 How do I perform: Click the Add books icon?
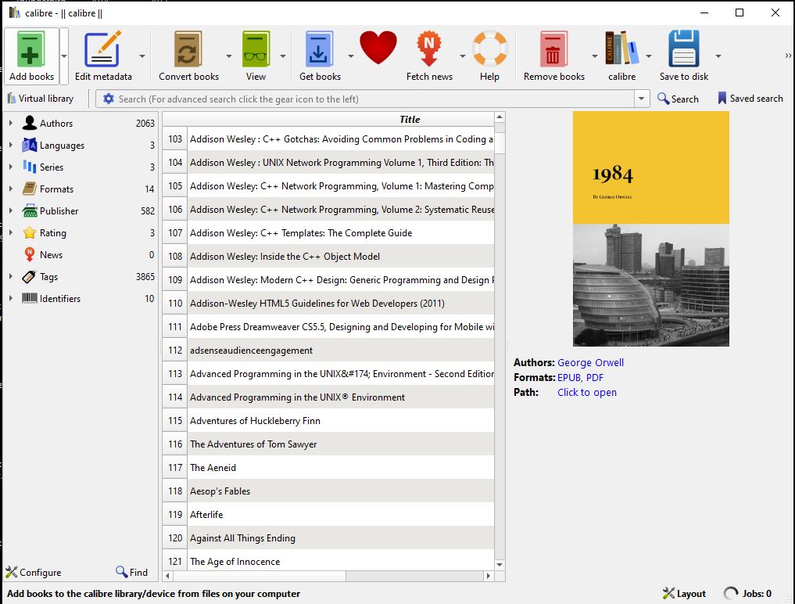pyautogui.click(x=31, y=50)
